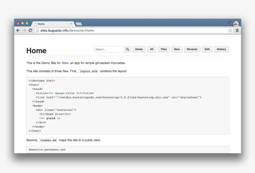Click the page icon in address bar
Viewport: 255px width, 173px height.
click(x=37, y=30)
